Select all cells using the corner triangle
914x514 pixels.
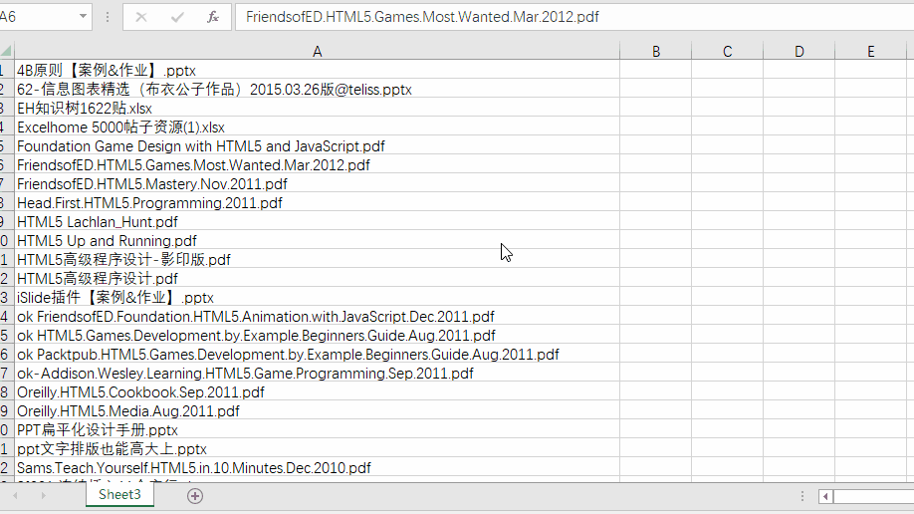(x=6, y=52)
